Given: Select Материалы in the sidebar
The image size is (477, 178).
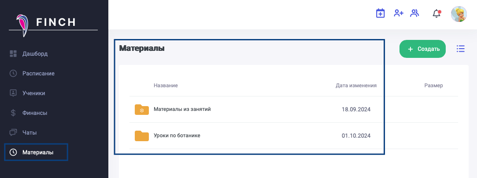Looking at the screenshot, I should click(x=37, y=152).
